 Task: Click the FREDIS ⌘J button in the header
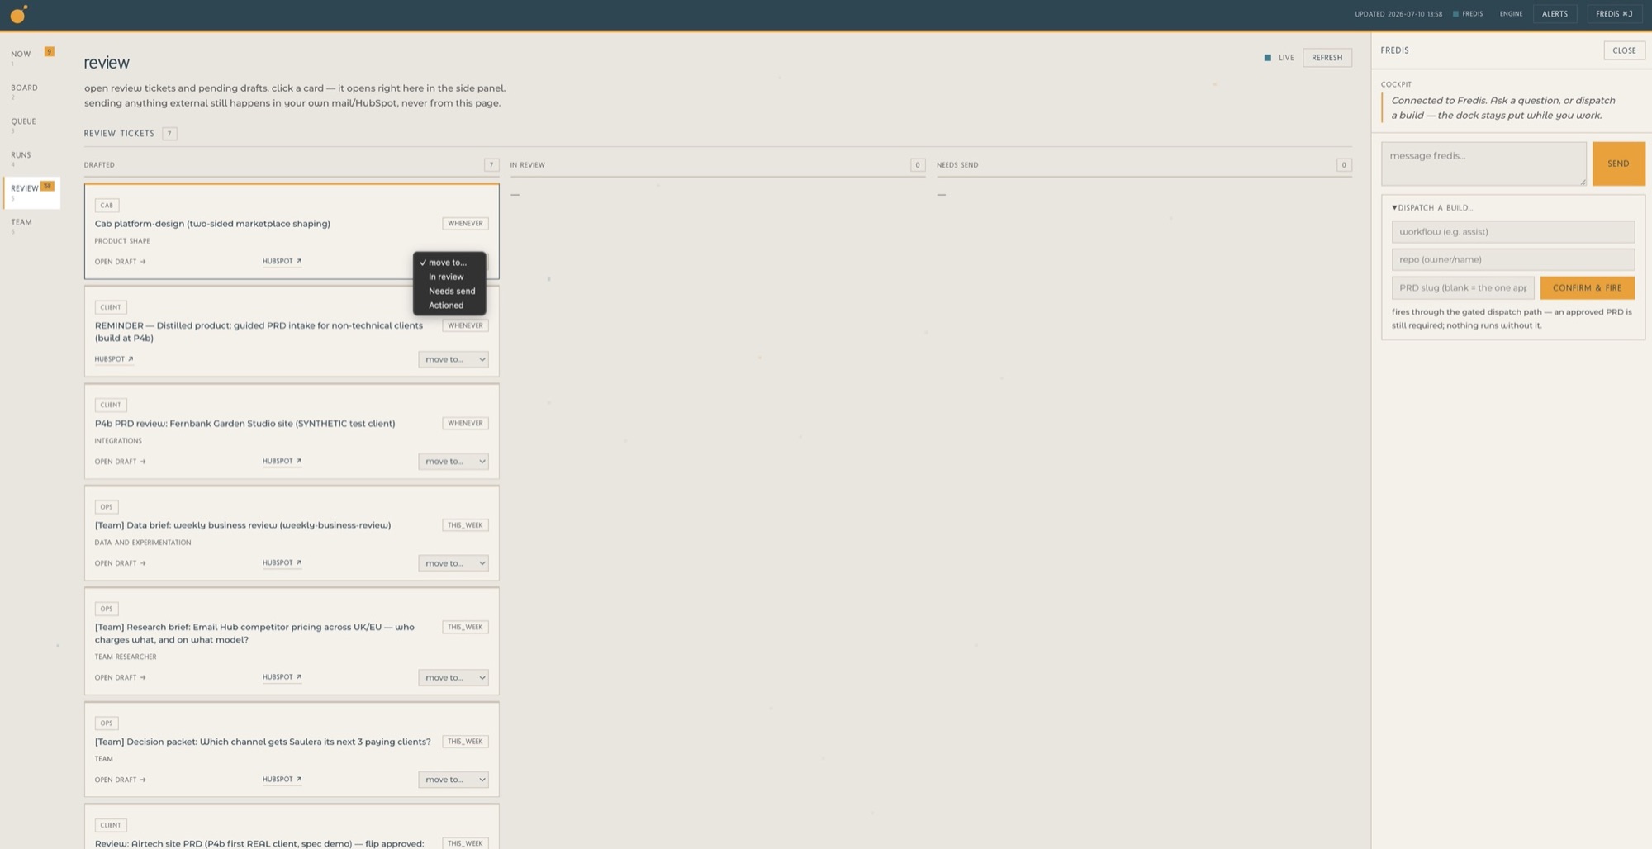[1613, 14]
